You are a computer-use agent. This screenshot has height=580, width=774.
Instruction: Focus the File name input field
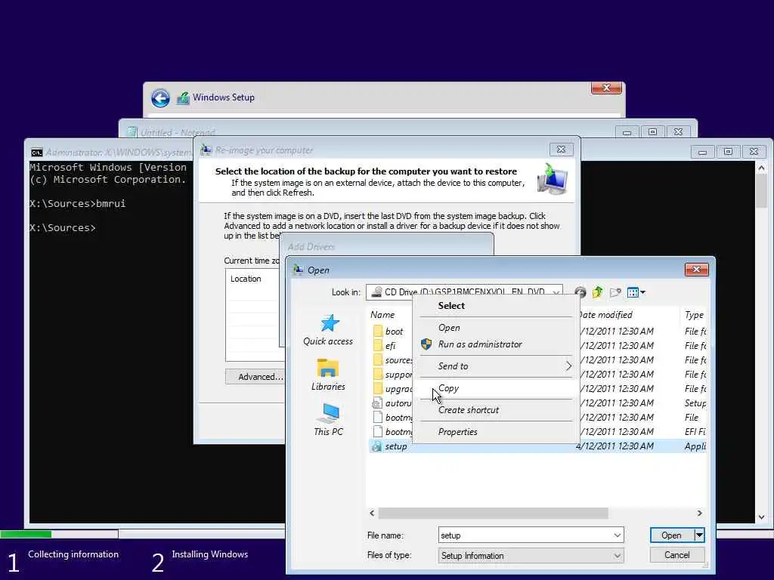coord(525,535)
